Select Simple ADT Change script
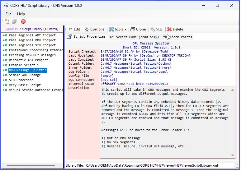This screenshot has height=171, width=241. pos(25,75)
